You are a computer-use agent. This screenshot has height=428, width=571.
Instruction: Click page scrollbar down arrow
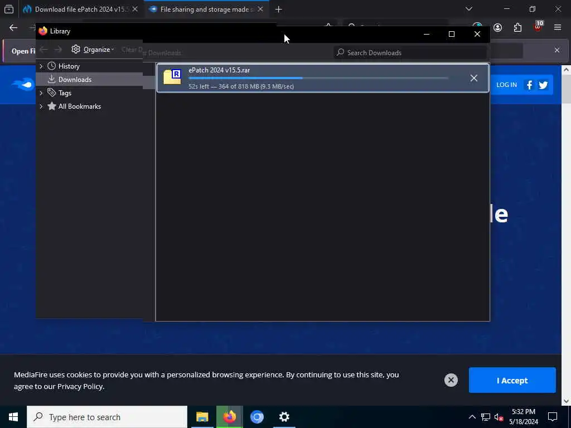(567, 401)
